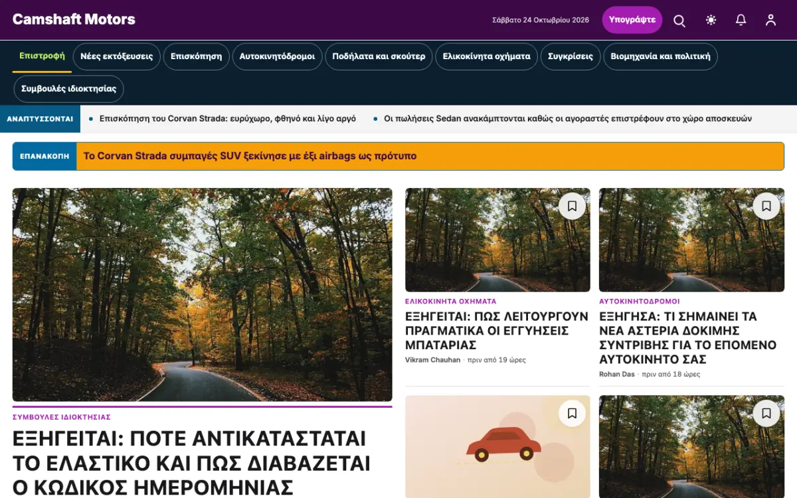Click ΕΛΙΚΟΚΙΝΗΤΑ ΟΧΗΜΑΤΑ category label
797x498 pixels.
[x=451, y=301]
